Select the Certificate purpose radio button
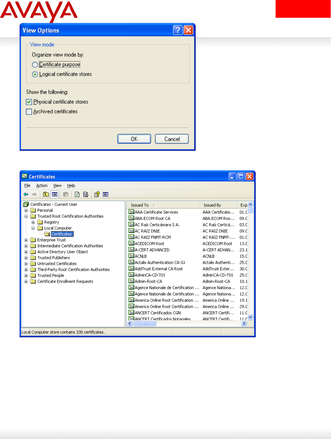 point(35,65)
